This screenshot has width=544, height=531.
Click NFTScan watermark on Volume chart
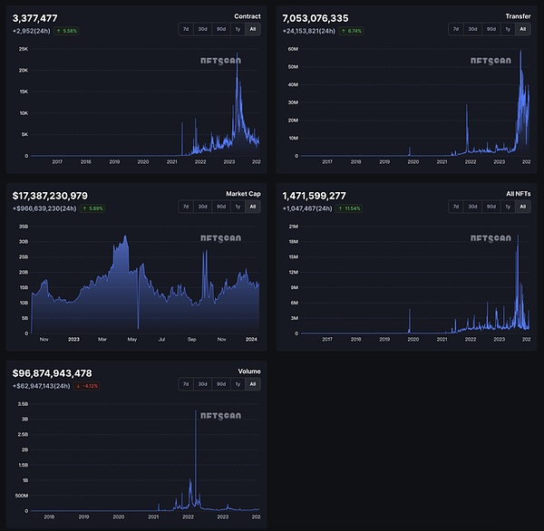[219, 418]
